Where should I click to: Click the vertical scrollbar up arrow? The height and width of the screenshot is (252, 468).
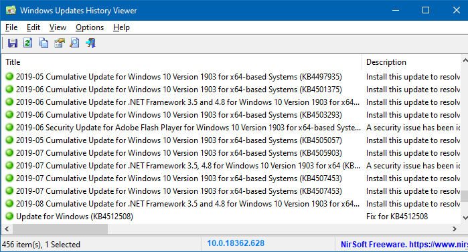pyautogui.click(x=465, y=61)
